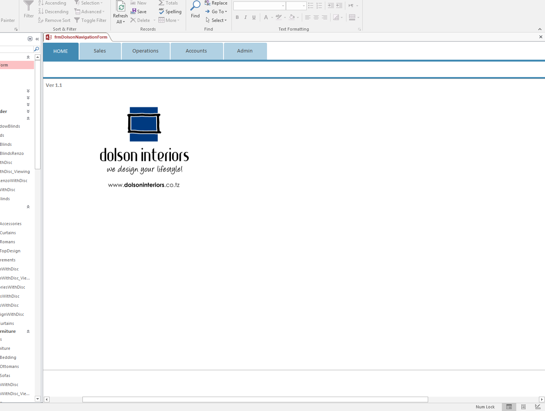Image resolution: width=545 pixels, height=411 pixels.
Task: Collapse the navigation group ending in 'rniture'
Action: pos(28,331)
